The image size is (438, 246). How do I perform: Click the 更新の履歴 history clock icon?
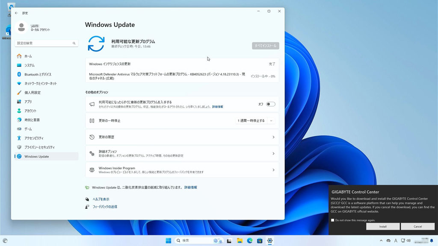click(92, 137)
